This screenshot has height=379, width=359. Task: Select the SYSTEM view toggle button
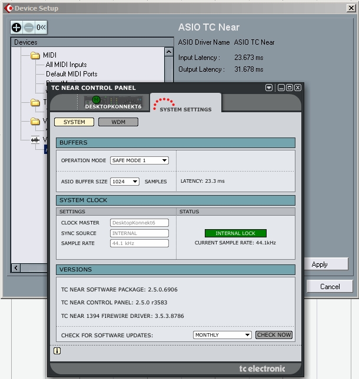point(74,122)
